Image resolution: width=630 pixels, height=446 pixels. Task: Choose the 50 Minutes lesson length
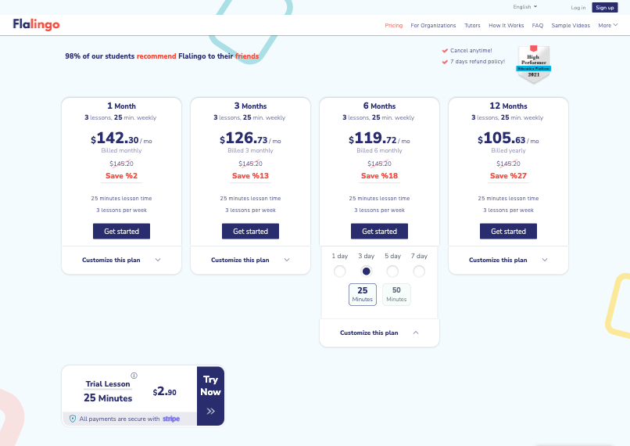tap(396, 294)
